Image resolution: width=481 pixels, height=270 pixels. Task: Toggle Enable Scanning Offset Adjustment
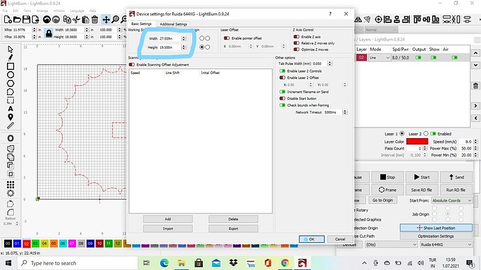(x=132, y=64)
